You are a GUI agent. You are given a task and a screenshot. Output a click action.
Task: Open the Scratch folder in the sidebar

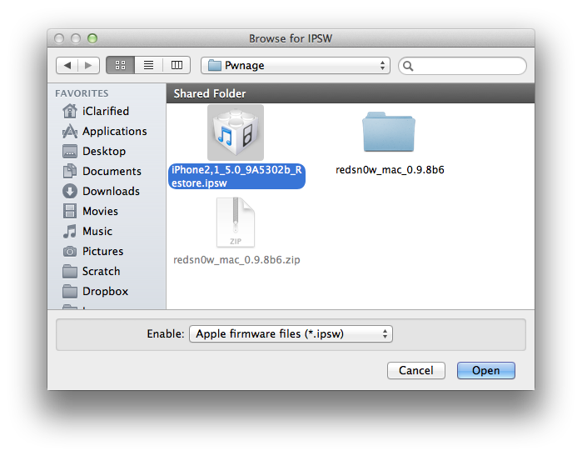point(92,272)
